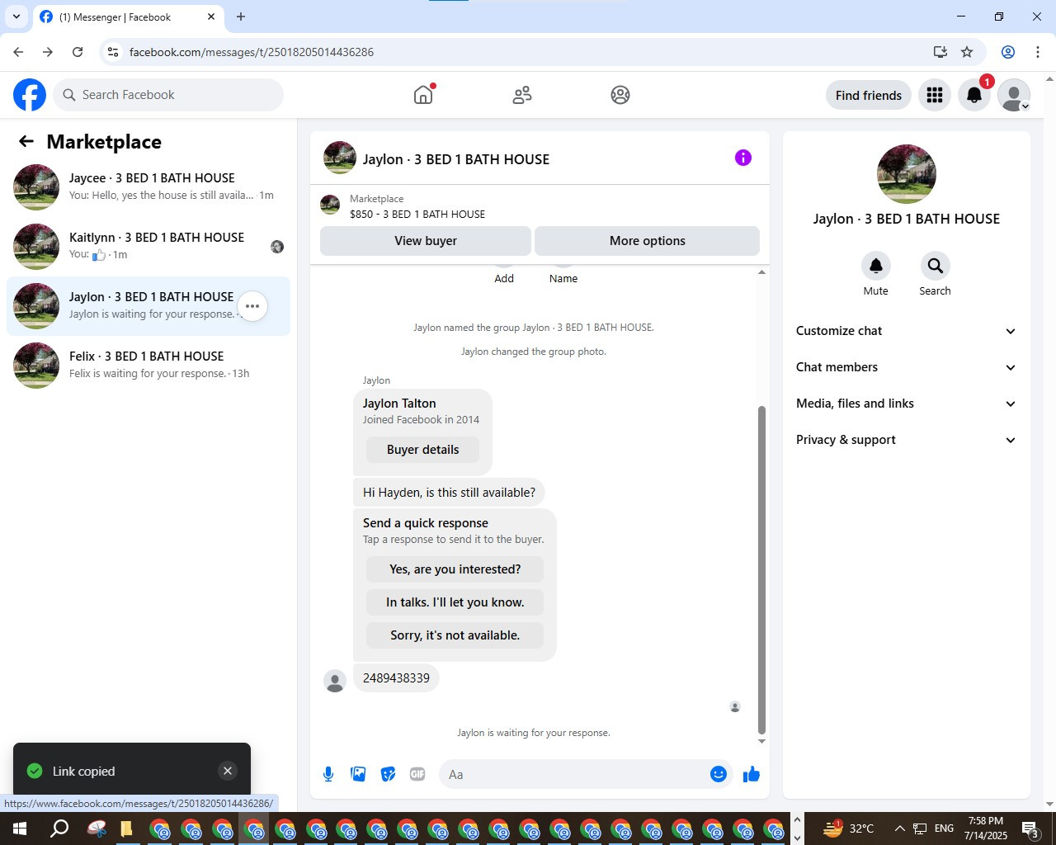Focus the Aa message input field

click(x=573, y=774)
